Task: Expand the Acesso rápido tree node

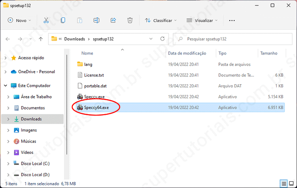Action: [x=5, y=58]
